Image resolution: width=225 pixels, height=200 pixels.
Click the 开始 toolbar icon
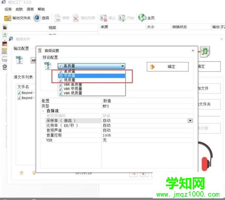click(x=122, y=18)
